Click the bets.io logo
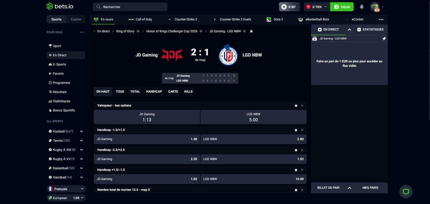This screenshot has height=204, width=430. pyautogui.click(x=60, y=6)
